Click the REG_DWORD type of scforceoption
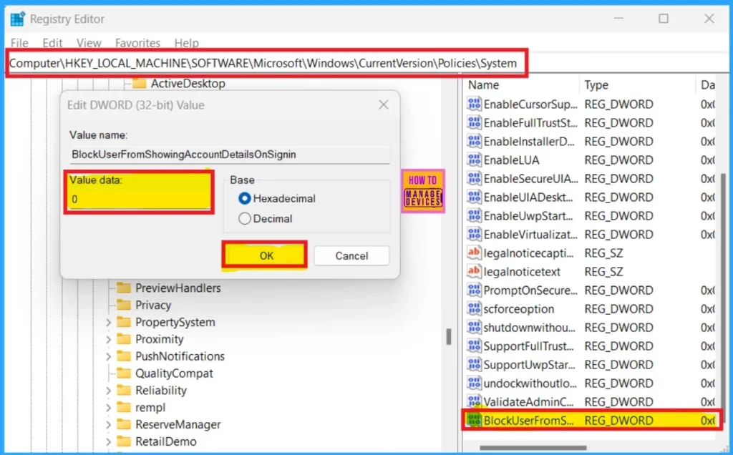The width and height of the screenshot is (733, 455). point(618,309)
